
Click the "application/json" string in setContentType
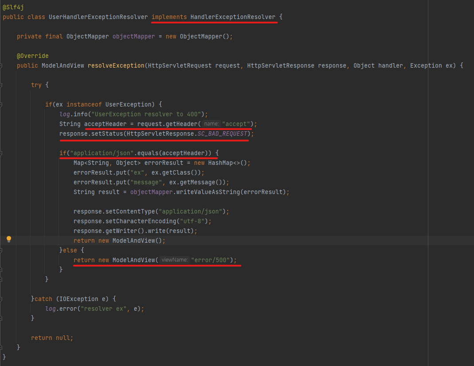coord(190,212)
